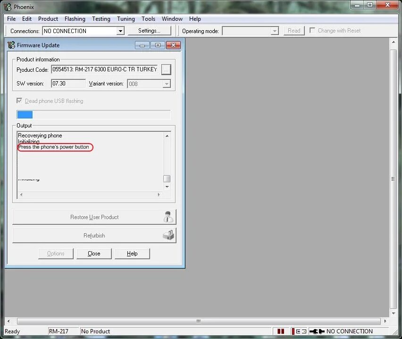Click the Settings... button
This screenshot has height=339, width=402.
(149, 31)
